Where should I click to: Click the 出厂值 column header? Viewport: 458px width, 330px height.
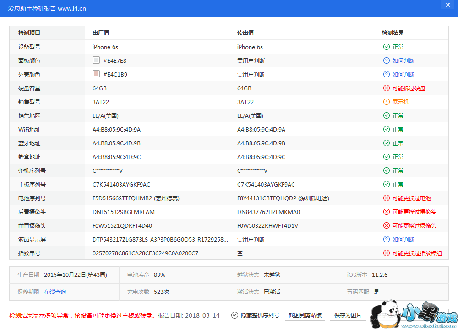coord(101,33)
